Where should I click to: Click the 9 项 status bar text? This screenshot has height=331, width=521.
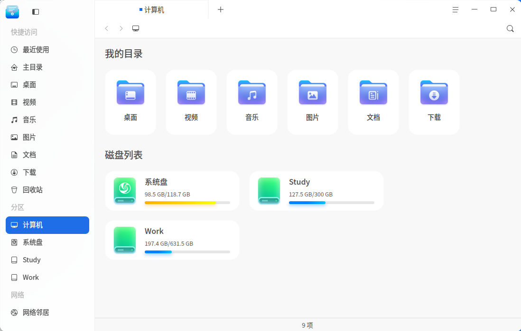(307, 325)
